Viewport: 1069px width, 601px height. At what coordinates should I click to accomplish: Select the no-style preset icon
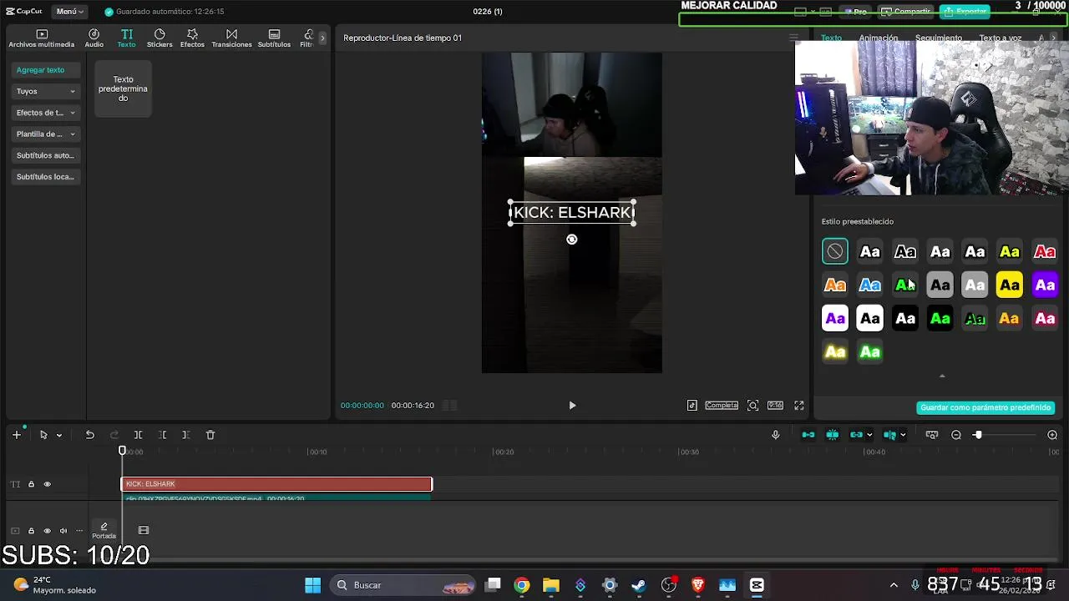[x=835, y=252]
